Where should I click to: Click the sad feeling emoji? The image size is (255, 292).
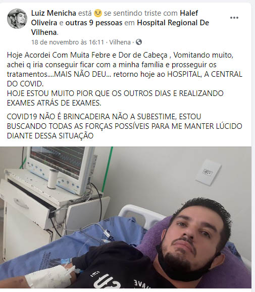(x=98, y=14)
